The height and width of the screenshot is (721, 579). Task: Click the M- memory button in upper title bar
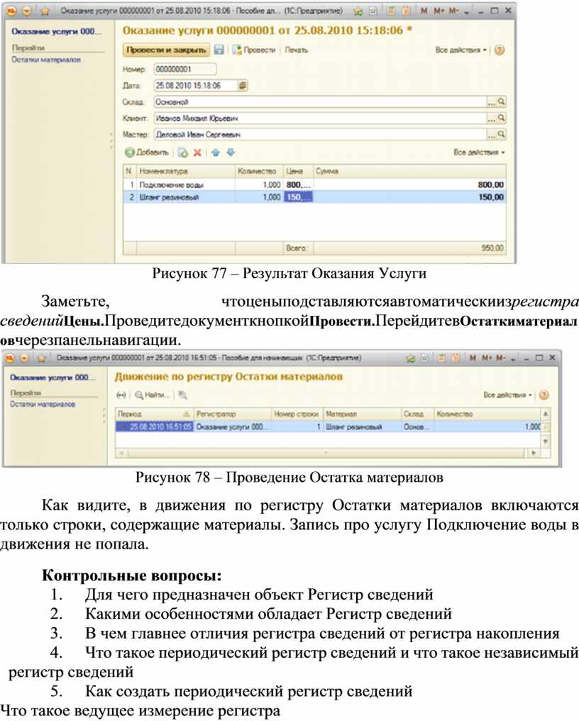tap(454, 11)
